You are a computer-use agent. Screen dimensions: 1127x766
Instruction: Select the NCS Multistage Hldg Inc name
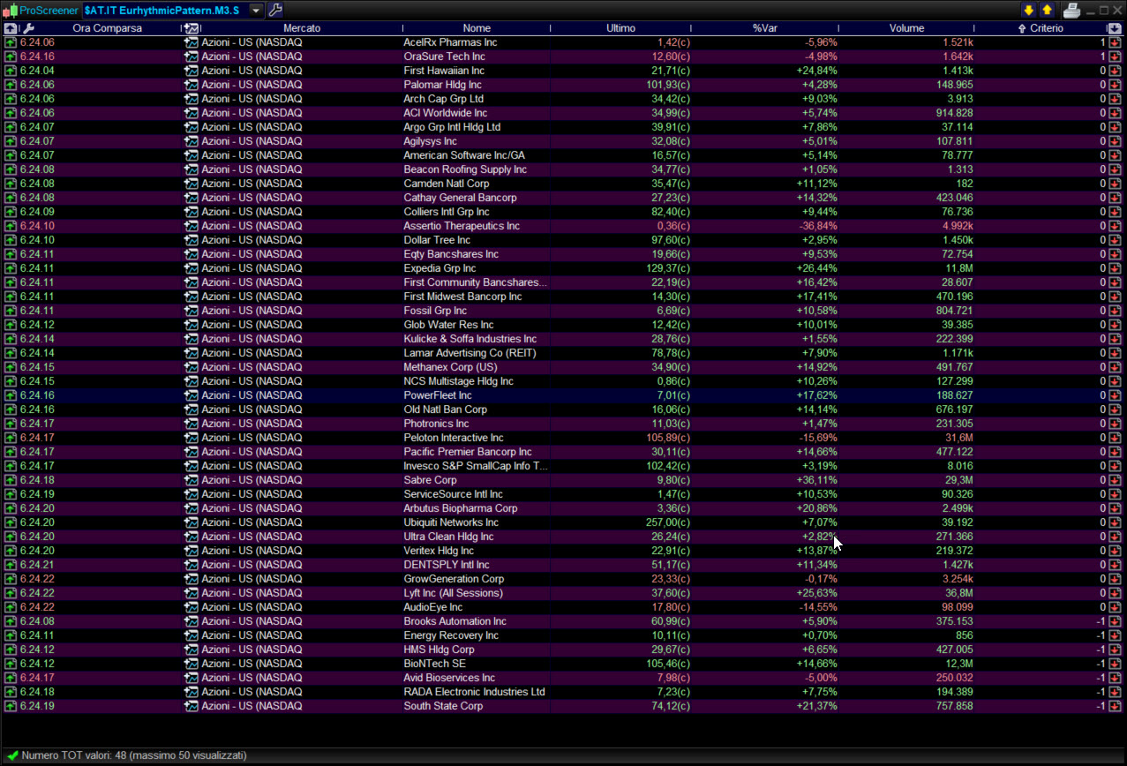point(459,381)
